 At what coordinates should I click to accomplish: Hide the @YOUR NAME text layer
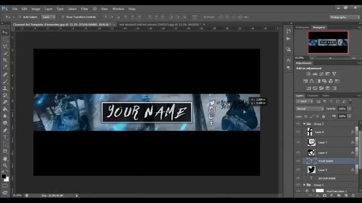point(298,178)
